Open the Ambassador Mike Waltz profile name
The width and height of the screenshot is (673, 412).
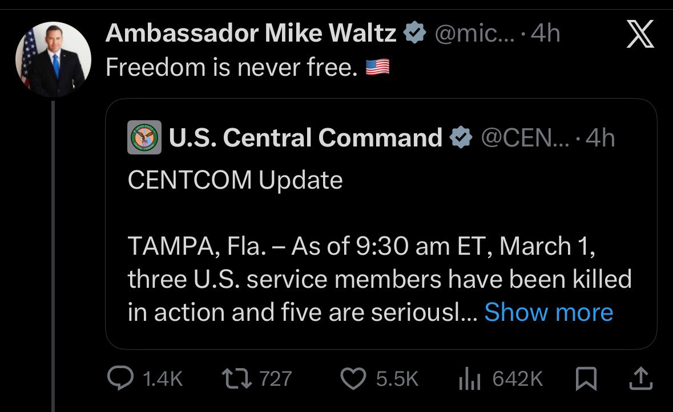[x=251, y=34]
